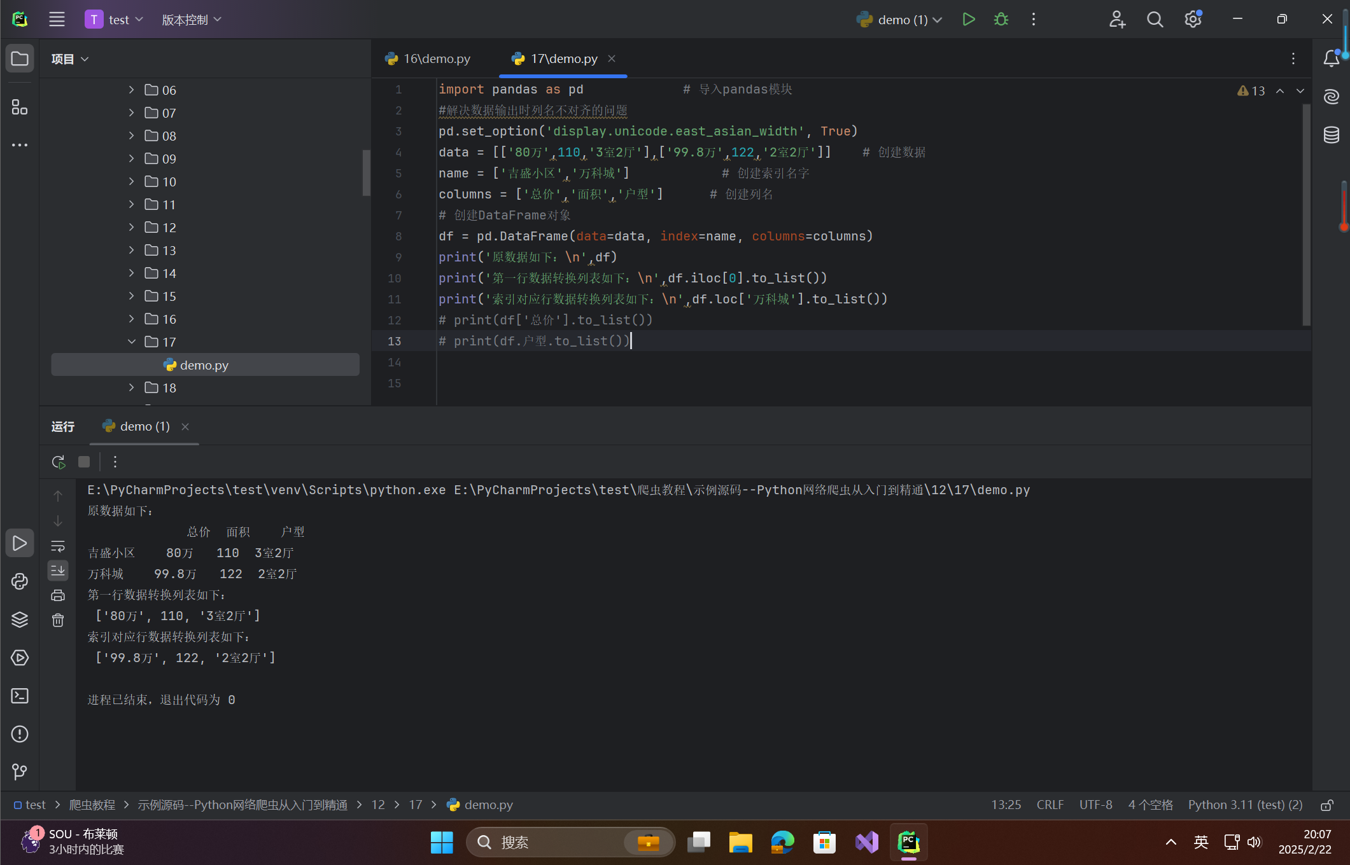1350x865 pixels.
Task: Open the Database tool window
Action: tap(1332, 135)
